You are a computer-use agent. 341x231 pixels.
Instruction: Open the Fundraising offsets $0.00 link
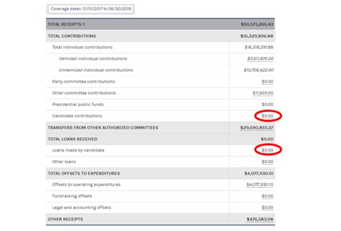pos(267,196)
